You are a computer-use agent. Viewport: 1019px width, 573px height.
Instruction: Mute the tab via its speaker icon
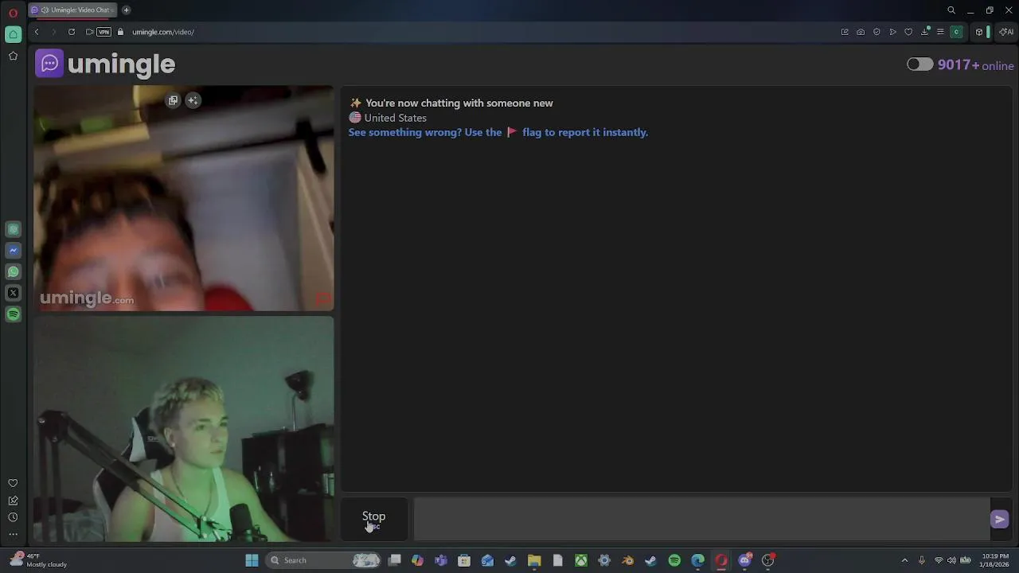pos(45,10)
